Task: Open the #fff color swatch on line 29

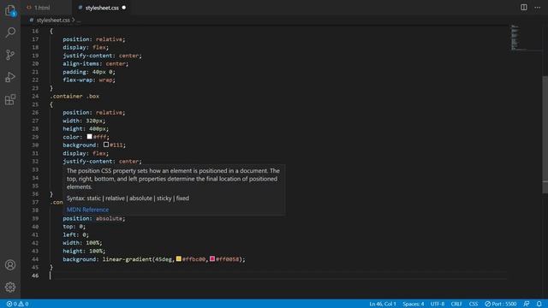Action: click(x=89, y=137)
